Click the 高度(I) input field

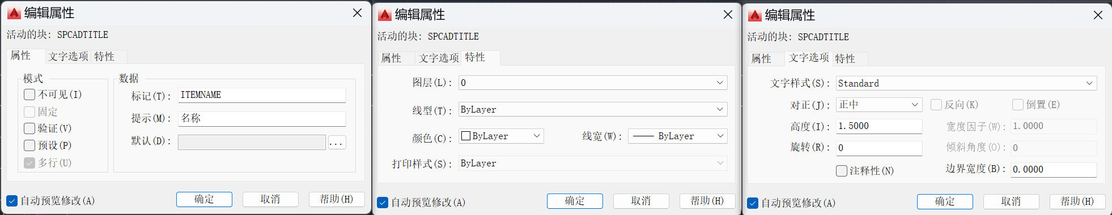[879, 126]
